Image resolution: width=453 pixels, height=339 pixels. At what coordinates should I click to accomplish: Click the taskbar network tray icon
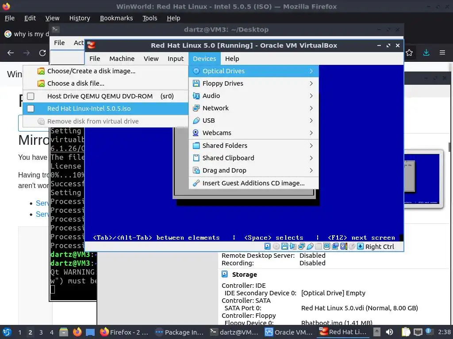[x=418, y=332]
